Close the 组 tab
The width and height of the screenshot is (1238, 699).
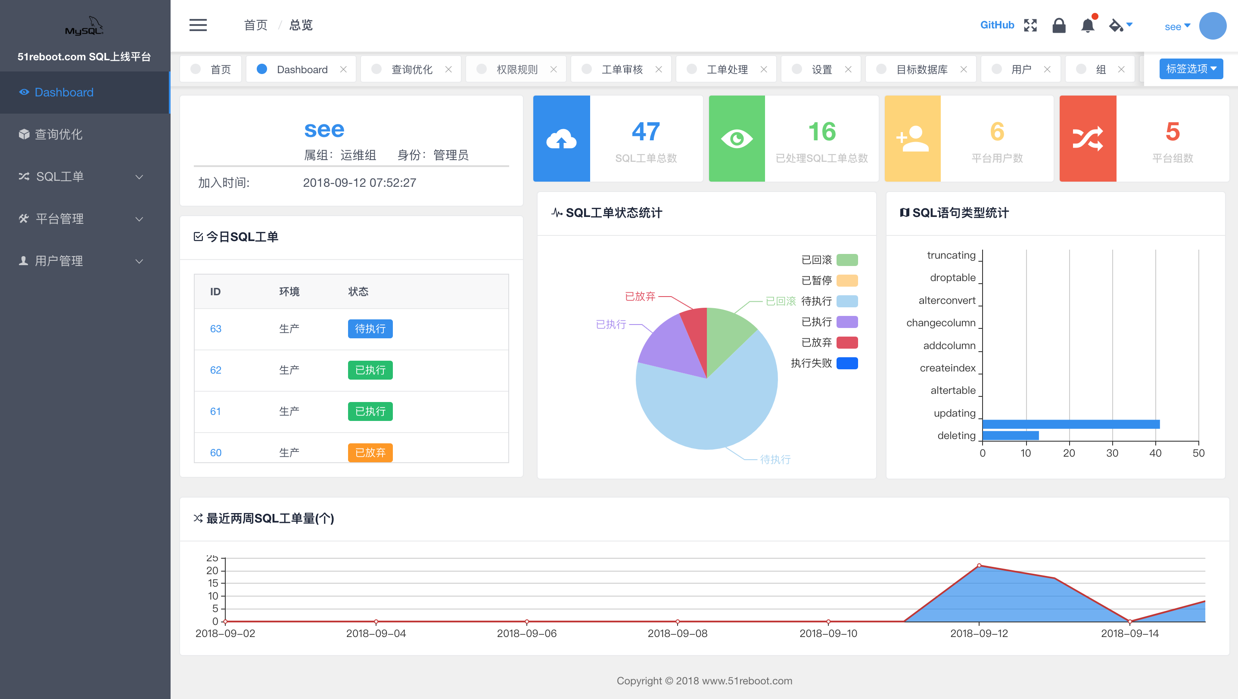[x=1121, y=69]
